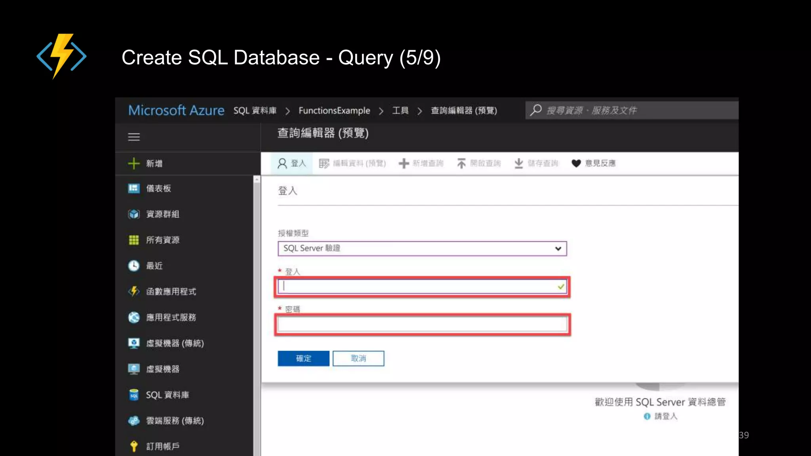This screenshot has width=811, height=456.
Task: Go to SQL 資料庫 breadcrumb
Action: point(255,110)
